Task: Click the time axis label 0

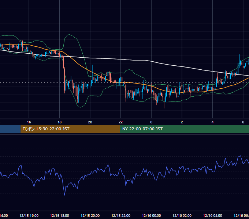Action: click(151, 122)
